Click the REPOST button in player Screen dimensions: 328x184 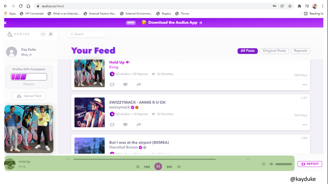pyautogui.click(x=310, y=164)
